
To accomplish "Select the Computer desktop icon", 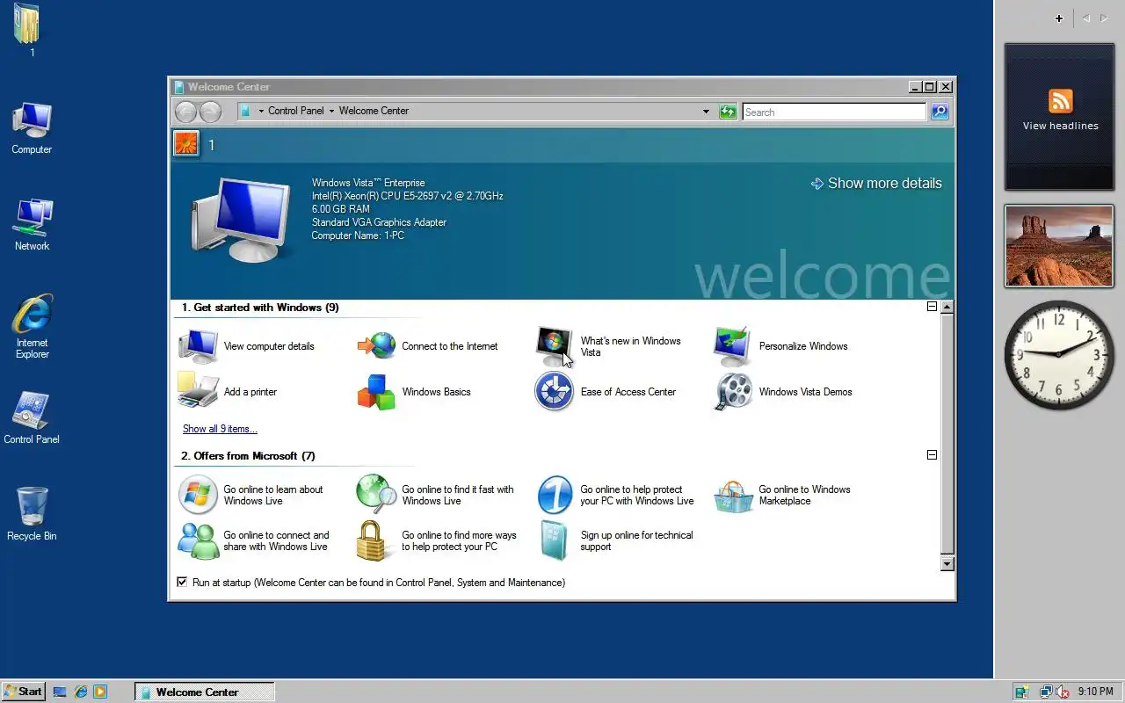I will [x=32, y=128].
